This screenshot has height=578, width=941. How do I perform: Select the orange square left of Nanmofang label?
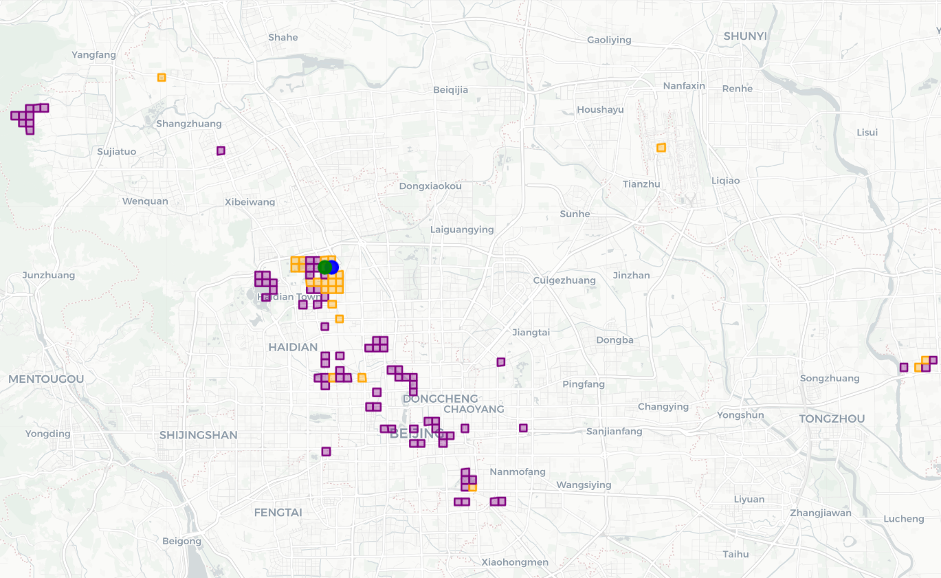coord(473,487)
